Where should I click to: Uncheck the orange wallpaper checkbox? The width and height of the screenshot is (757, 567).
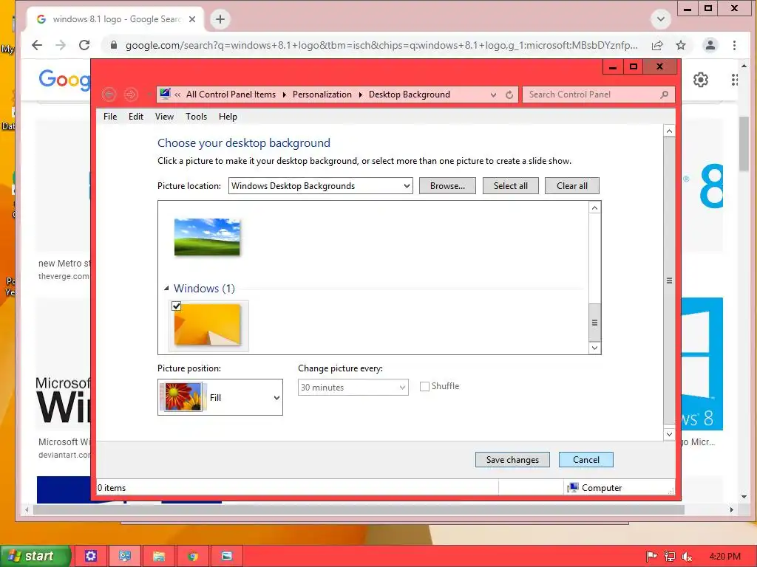click(176, 306)
